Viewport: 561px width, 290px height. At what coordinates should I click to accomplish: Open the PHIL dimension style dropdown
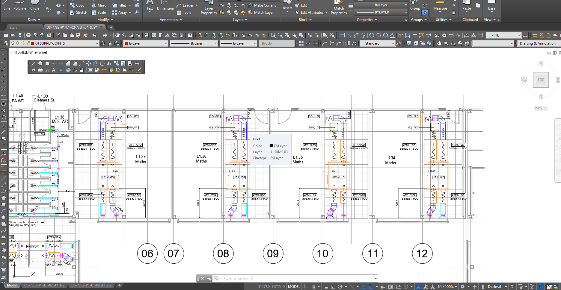coord(519,35)
